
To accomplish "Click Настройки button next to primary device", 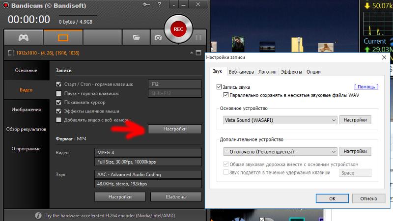I will [x=355, y=120].
